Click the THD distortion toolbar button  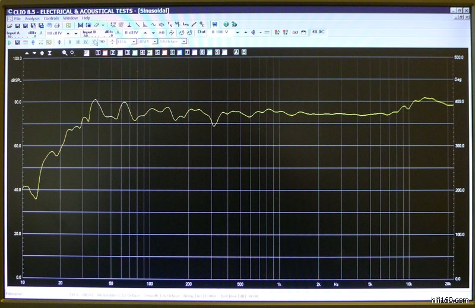(x=102, y=42)
